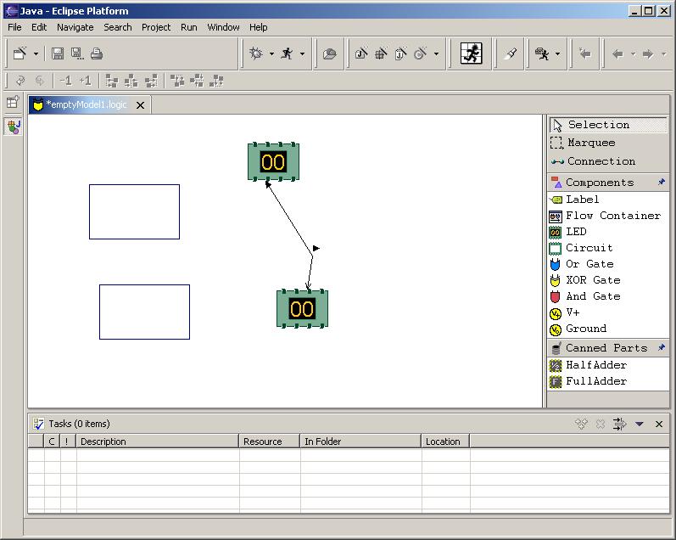Choose the Circuit palette entry

coord(608,248)
